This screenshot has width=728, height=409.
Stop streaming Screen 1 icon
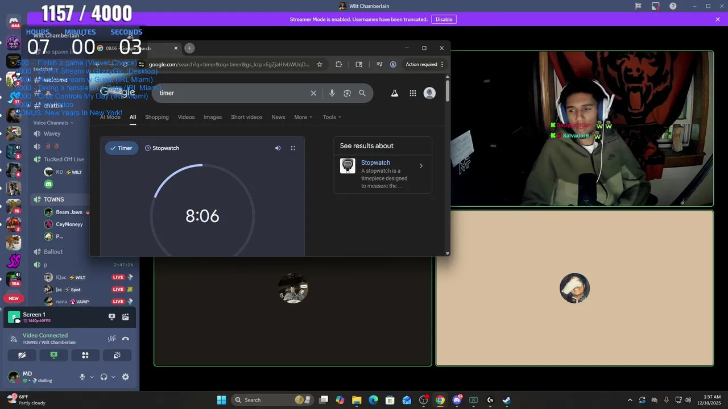pos(111,317)
